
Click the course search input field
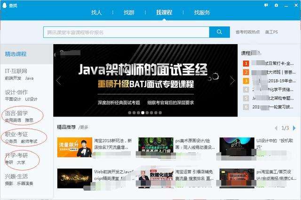(126, 32)
